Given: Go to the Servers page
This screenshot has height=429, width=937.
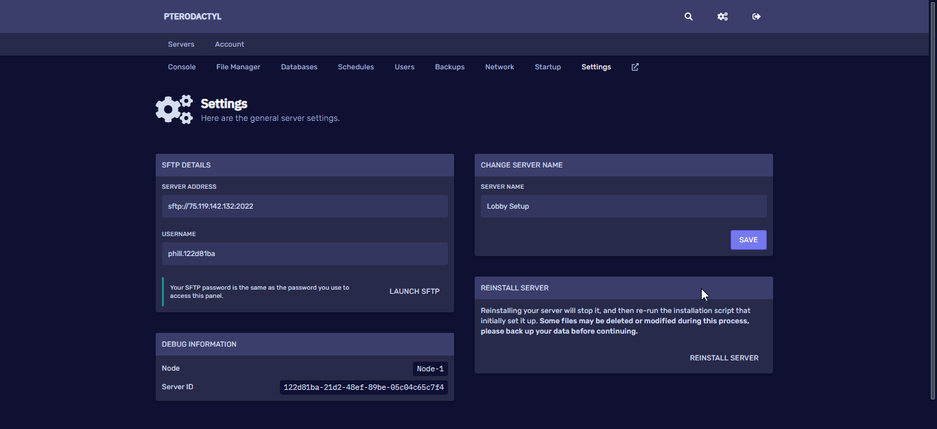Looking at the screenshot, I should click(x=181, y=45).
